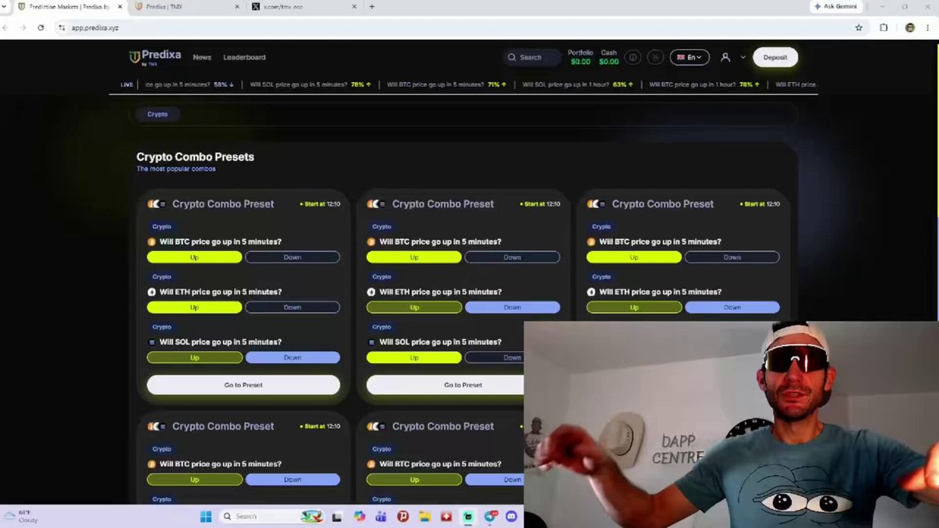Select the Crypto category chip above presets
939x528 pixels.
click(x=157, y=114)
